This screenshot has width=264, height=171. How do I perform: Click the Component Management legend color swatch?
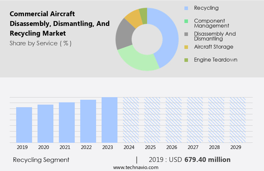[x=186, y=21]
